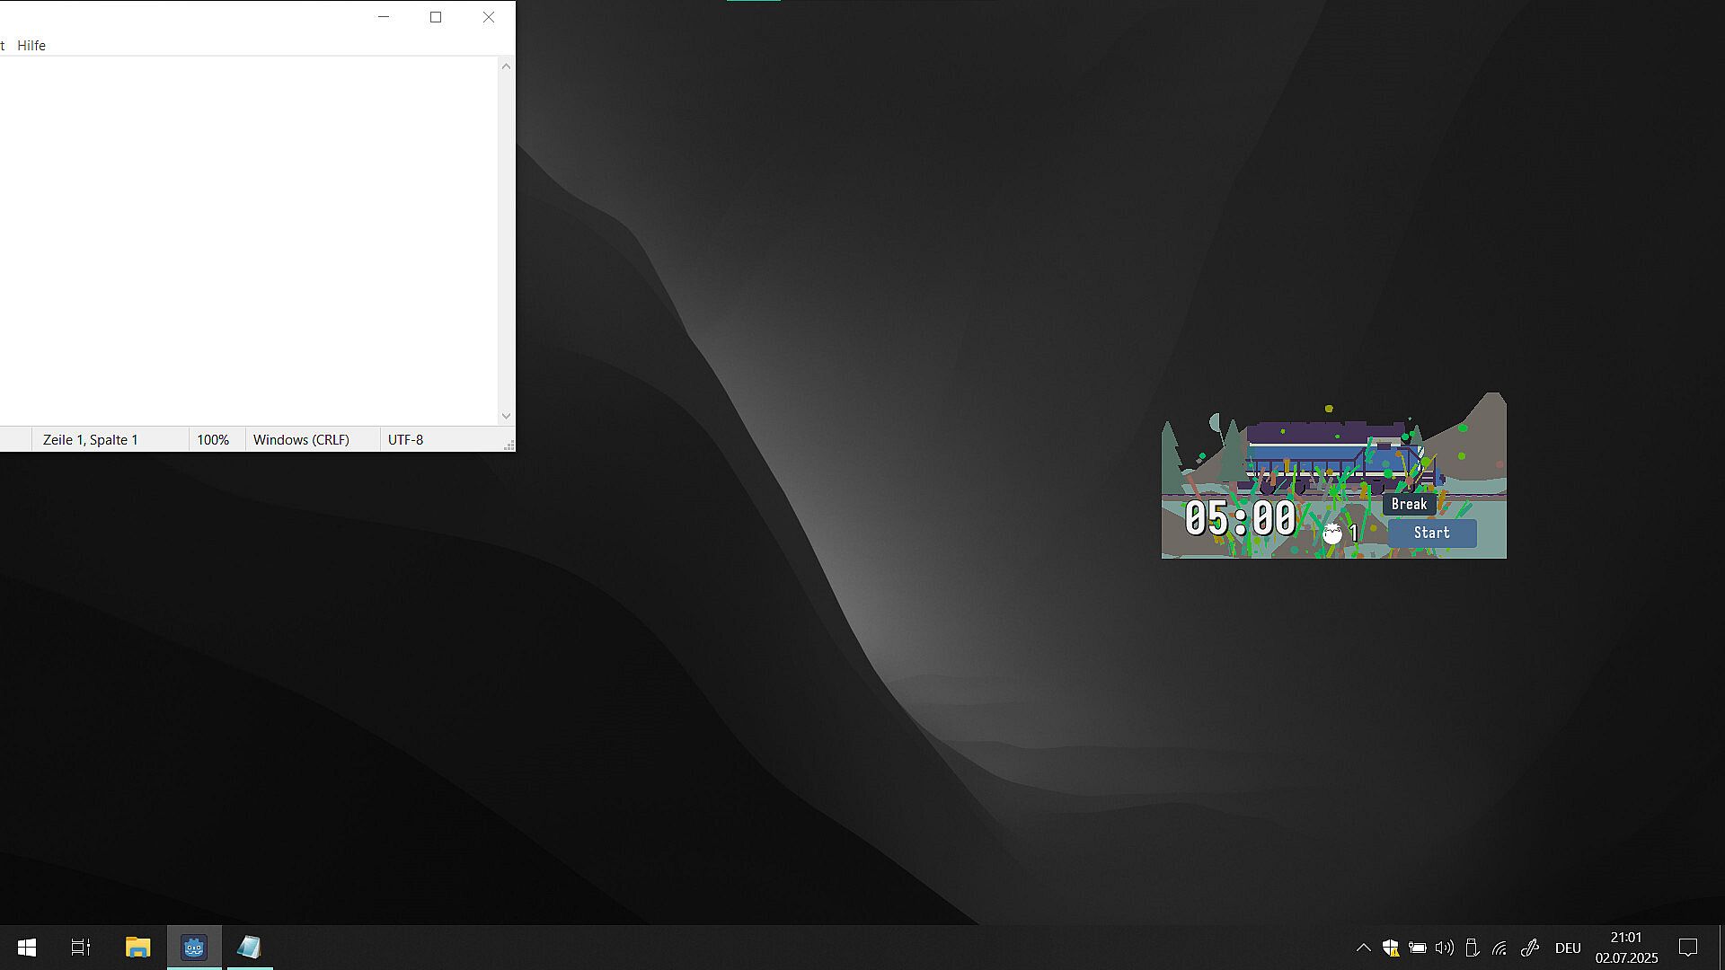Open the Windows Start menu
1725x970 pixels.
point(27,947)
